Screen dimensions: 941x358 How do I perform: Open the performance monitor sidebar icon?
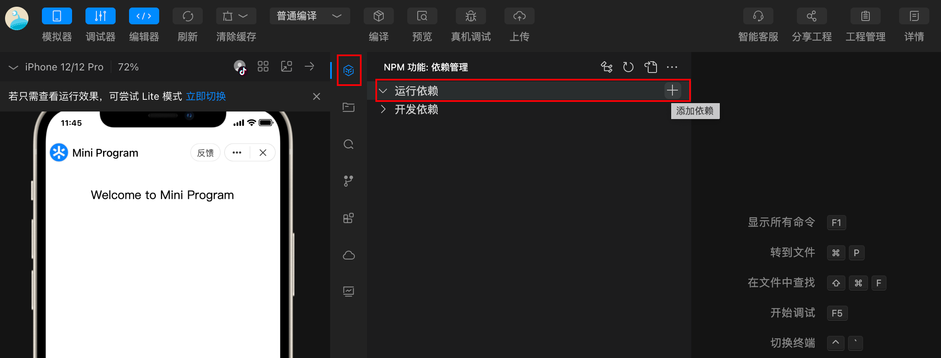[x=349, y=291]
